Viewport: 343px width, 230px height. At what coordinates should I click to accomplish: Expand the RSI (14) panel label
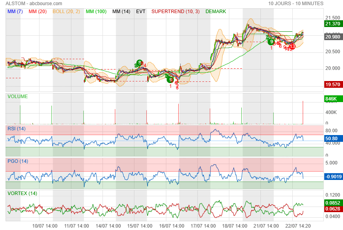(16, 128)
